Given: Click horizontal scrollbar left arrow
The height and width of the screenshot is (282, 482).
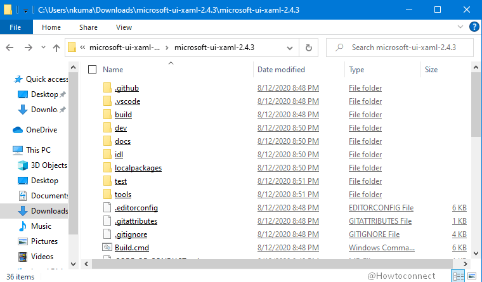Looking at the screenshot, I should [x=86, y=264].
